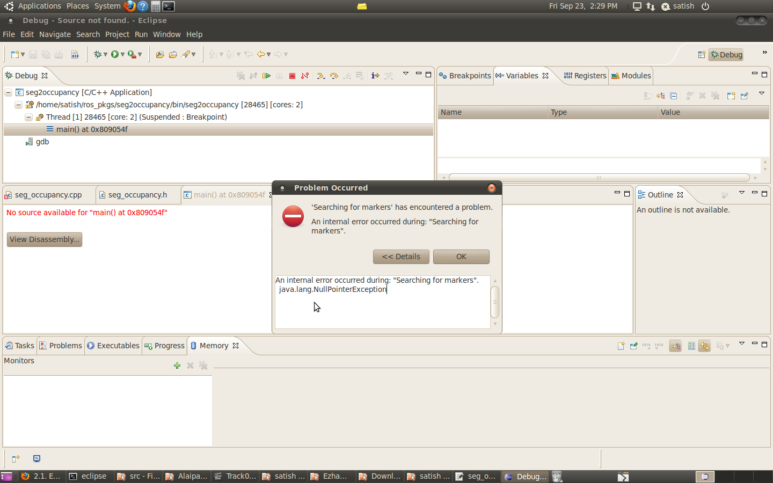This screenshot has height=483, width=773.
Task: Click the Variables view horizontal scrollbar
Action: click(599, 177)
